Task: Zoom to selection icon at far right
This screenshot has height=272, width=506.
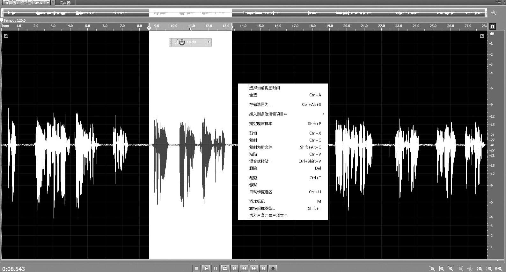Action: click(x=498, y=268)
